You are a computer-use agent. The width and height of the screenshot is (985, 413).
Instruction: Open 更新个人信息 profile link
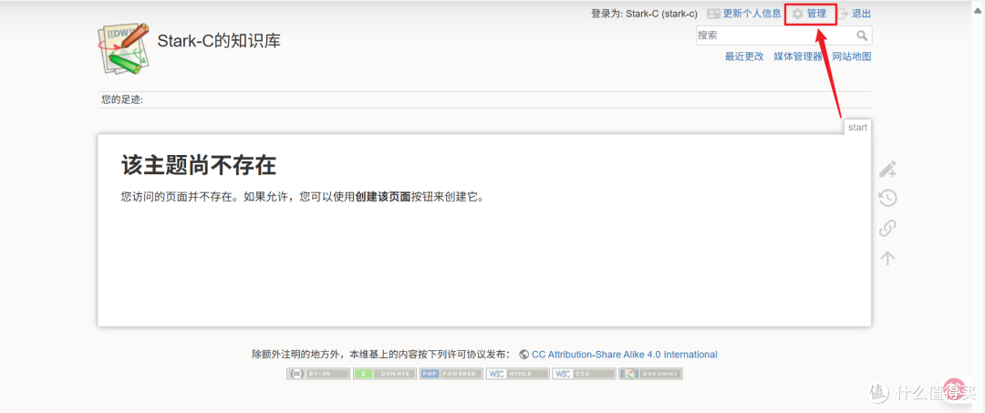[x=752, y=13]
